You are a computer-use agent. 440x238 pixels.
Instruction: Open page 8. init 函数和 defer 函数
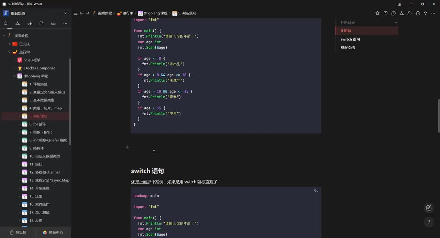pos(48,140)
